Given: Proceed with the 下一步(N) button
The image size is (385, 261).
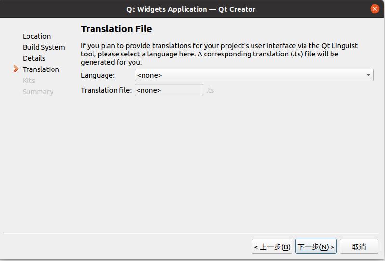Looking at the screenshot, I should [x=316, y=247].
